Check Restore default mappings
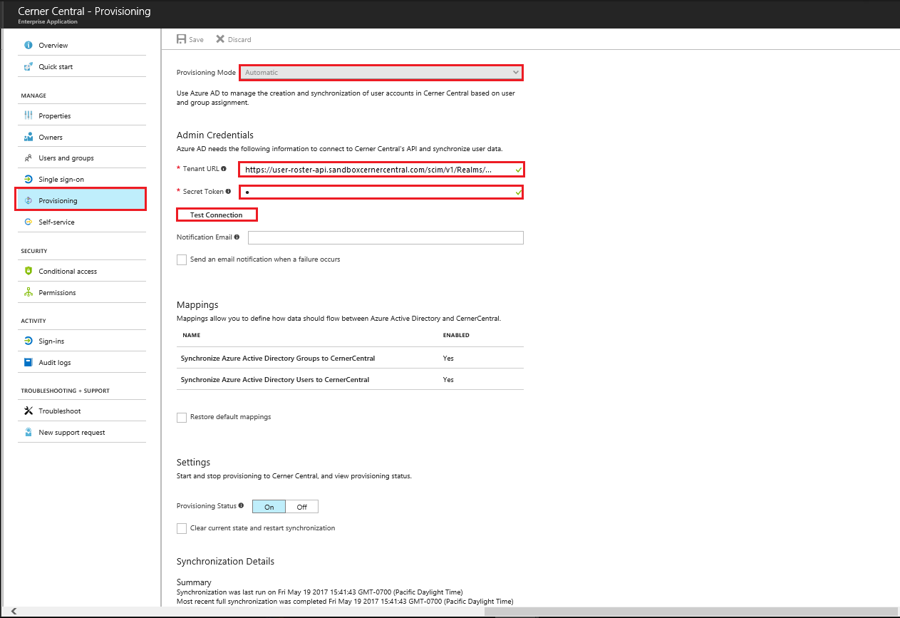This screenshot has height=618, width=900. pos(182,417)
